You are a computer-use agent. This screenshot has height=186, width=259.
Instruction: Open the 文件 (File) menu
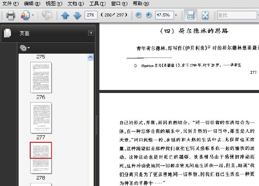coord(10,3)
